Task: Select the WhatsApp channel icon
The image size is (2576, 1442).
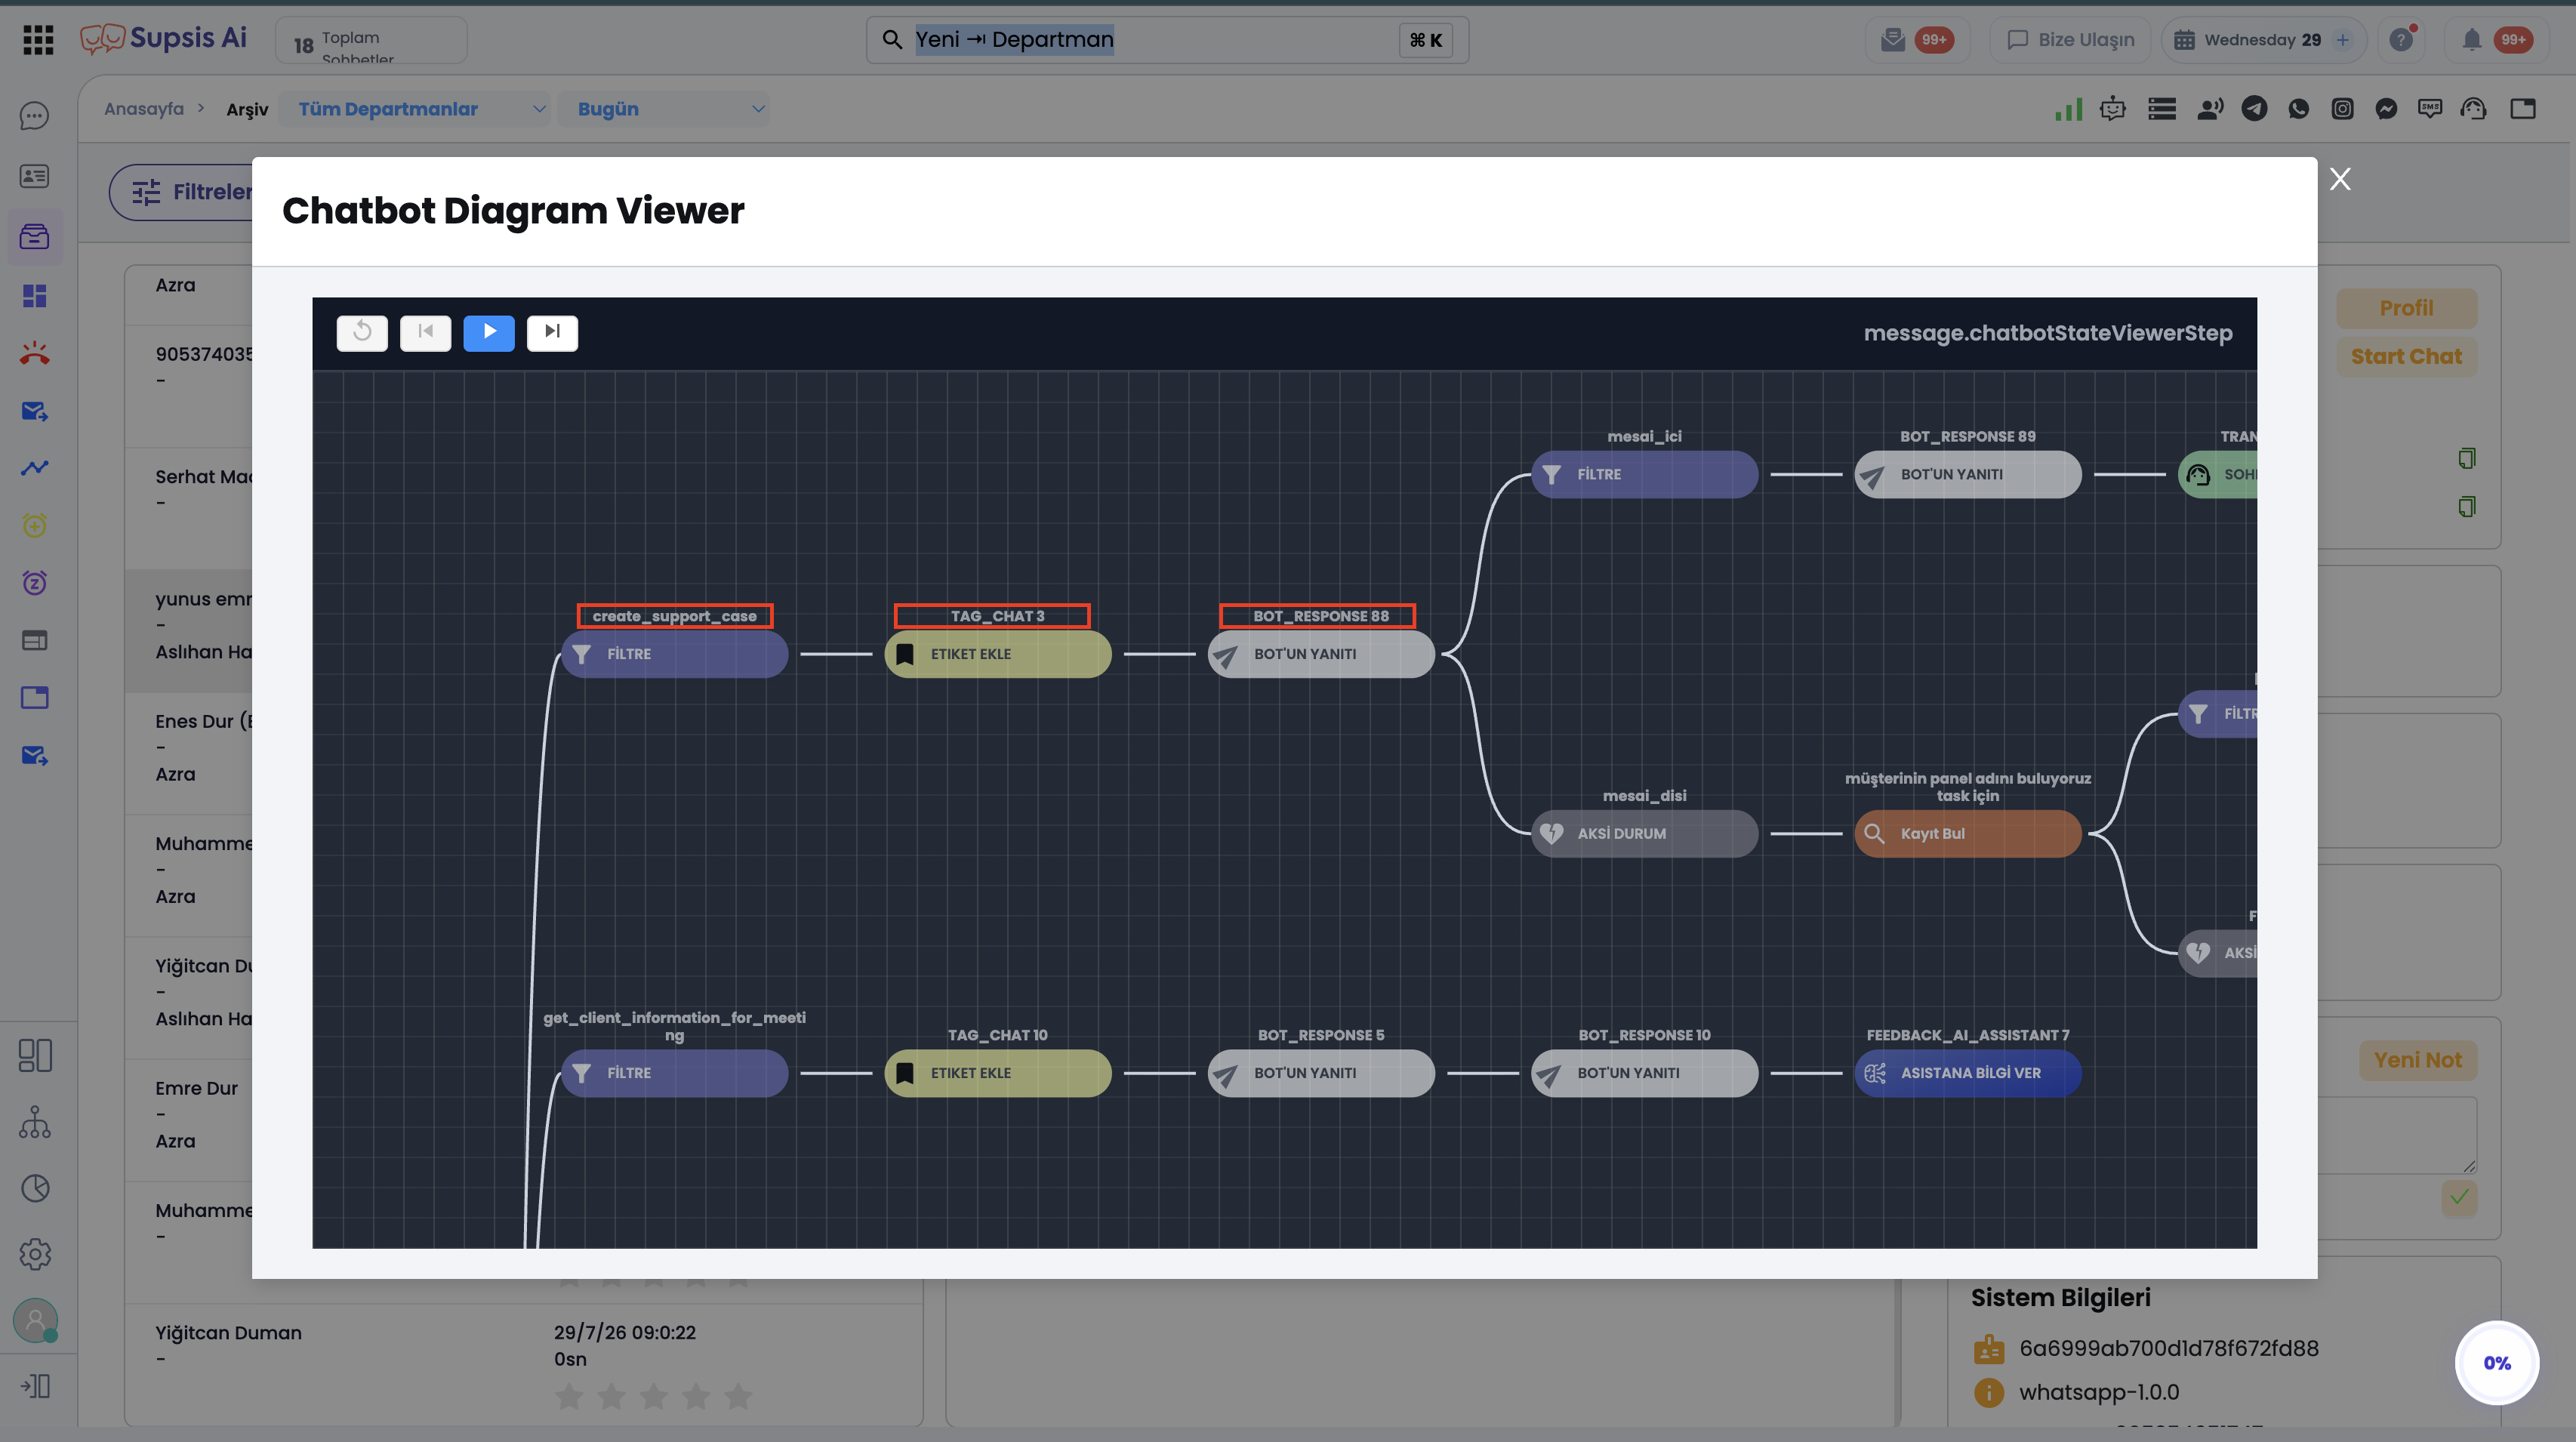Action: click(x=2299, y=109)
